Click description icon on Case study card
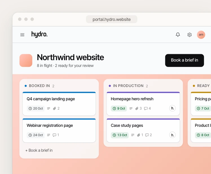The image size is (211, 174). [x=133, y=135]
